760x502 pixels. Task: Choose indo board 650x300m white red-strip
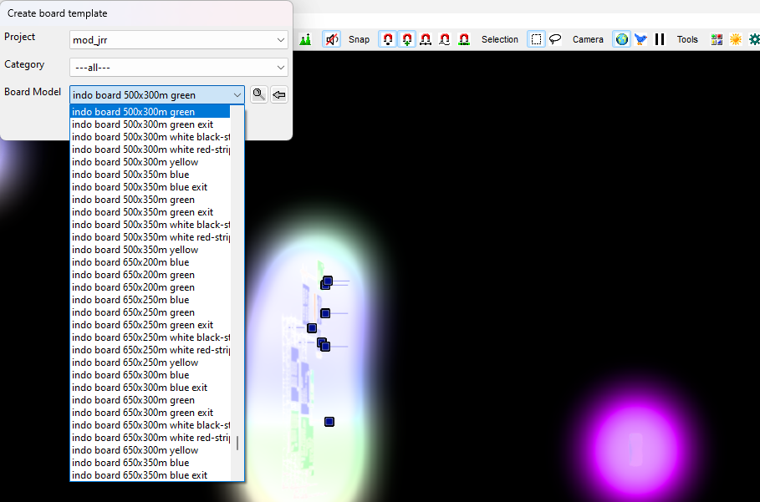coord(150,438)
